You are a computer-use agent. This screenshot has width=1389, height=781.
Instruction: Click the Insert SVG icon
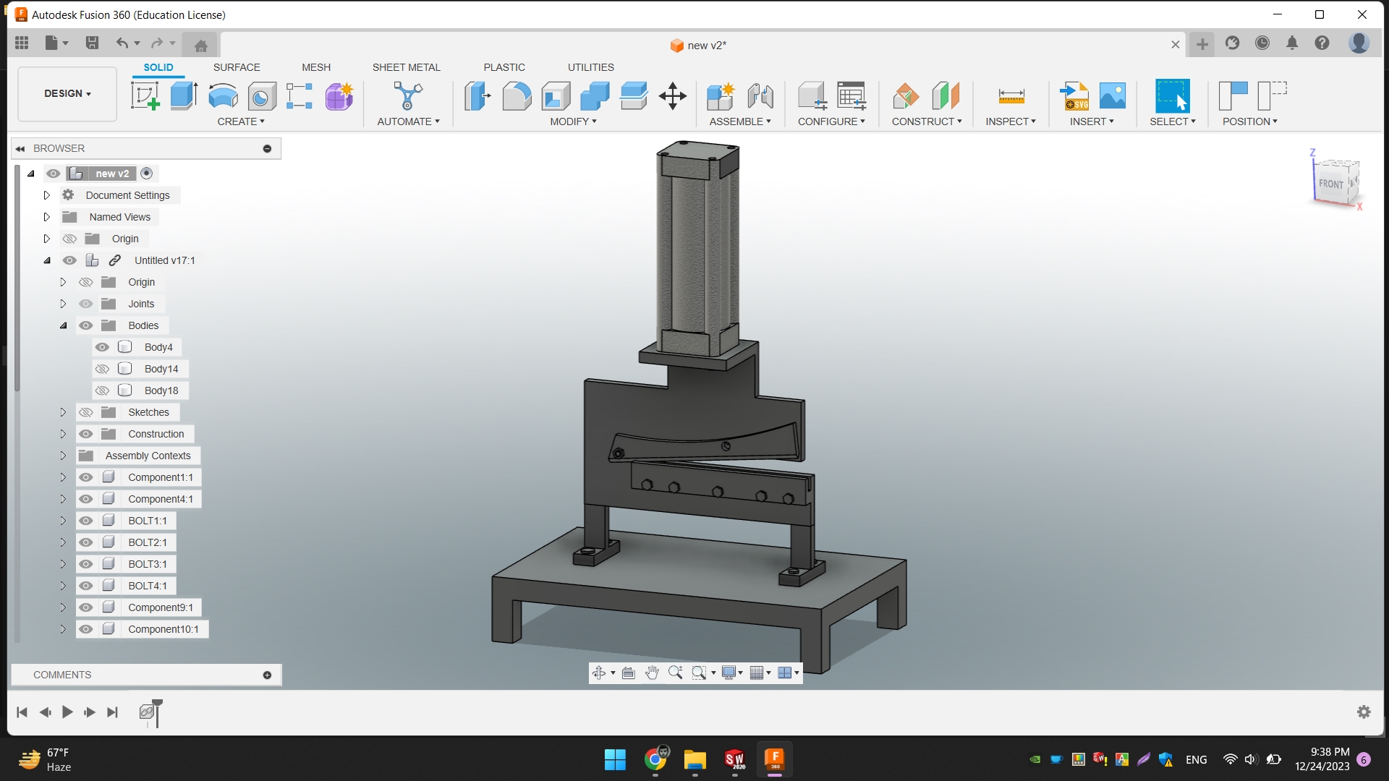[x=1074, y=95]
